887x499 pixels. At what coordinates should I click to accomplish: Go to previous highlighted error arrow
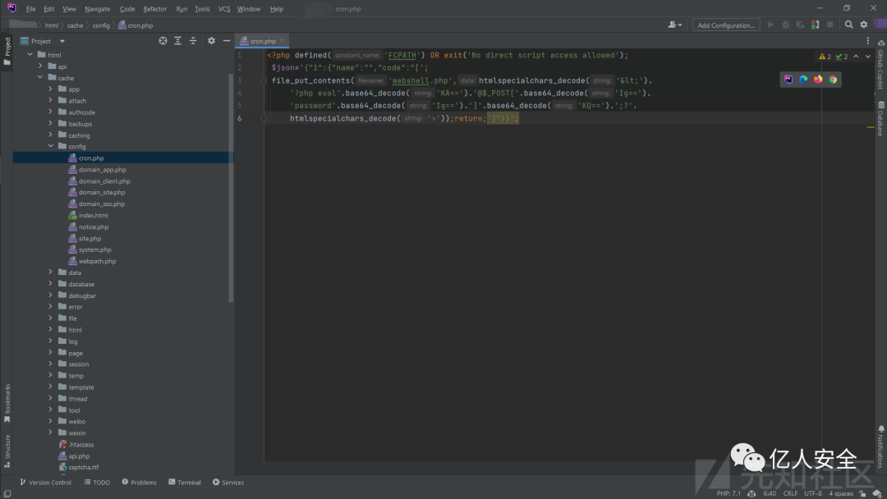point(856,57)
